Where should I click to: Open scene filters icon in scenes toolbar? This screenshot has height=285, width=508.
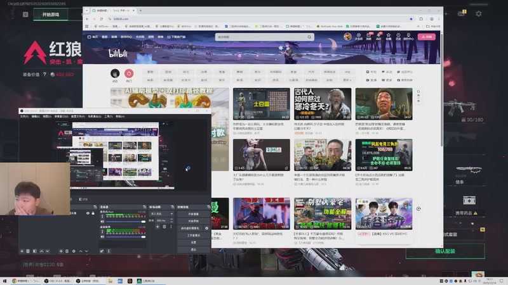tap(35, 251)
